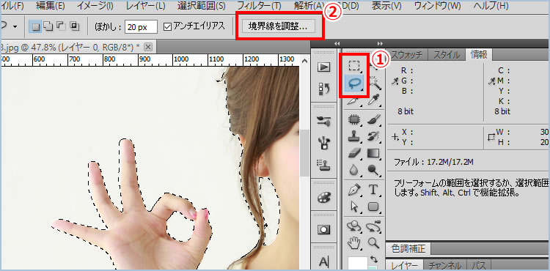The height and width of the screenshot is (271, 550).
Task: Open the Actions panel play icon
Action: pyautogui.click(x=323, y=67)
